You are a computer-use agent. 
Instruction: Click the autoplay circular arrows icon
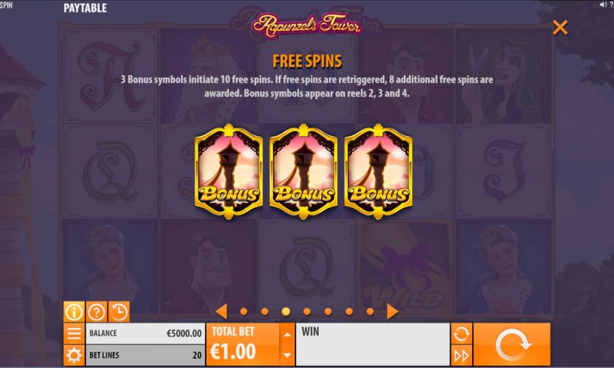point(461,334)
